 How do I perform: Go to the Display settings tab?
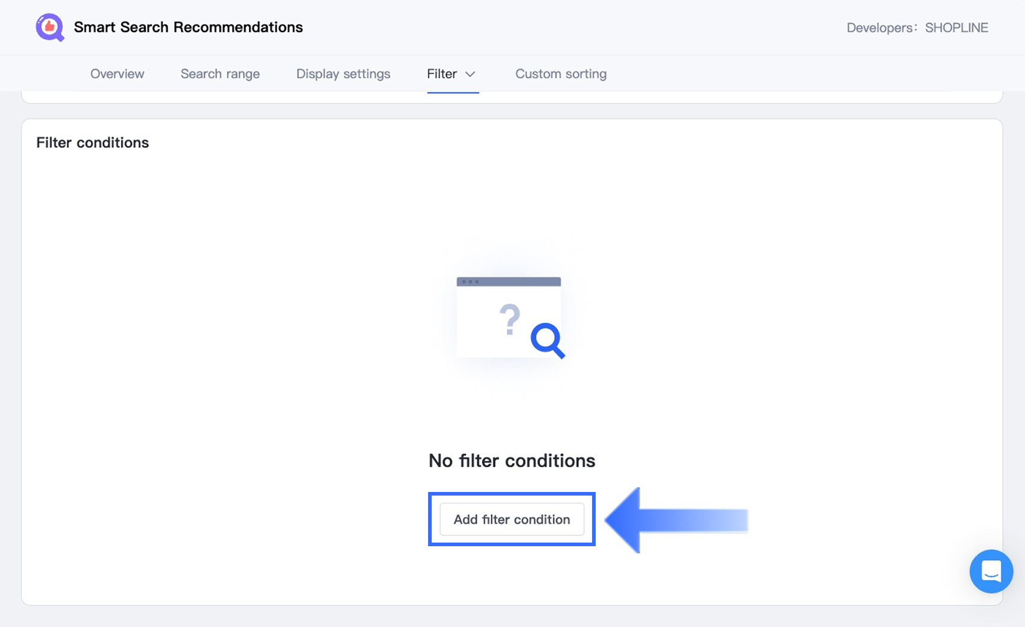click(x=343, y=74)
